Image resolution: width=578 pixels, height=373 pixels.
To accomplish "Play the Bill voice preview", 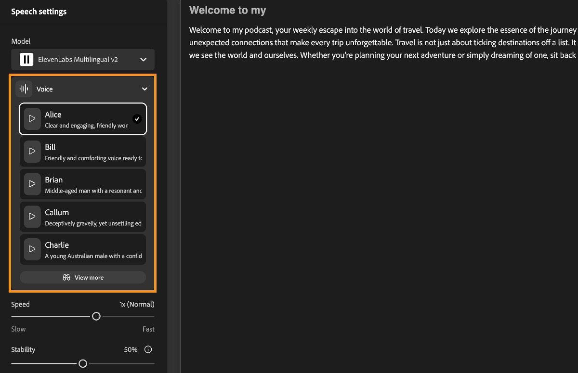I will (32, 151).
